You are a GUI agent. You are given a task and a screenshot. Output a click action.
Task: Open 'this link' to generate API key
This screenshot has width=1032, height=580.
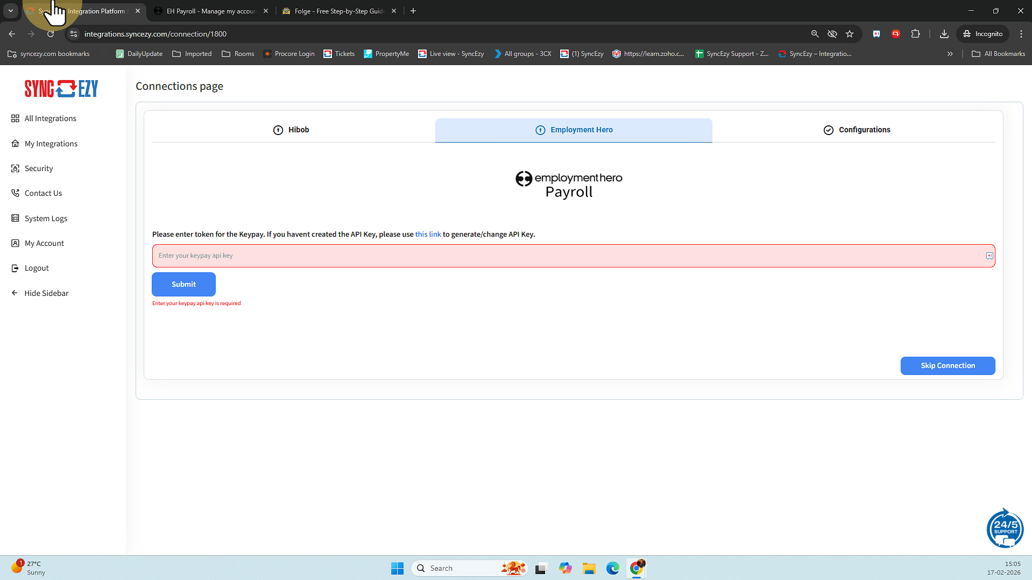[428, 235]
